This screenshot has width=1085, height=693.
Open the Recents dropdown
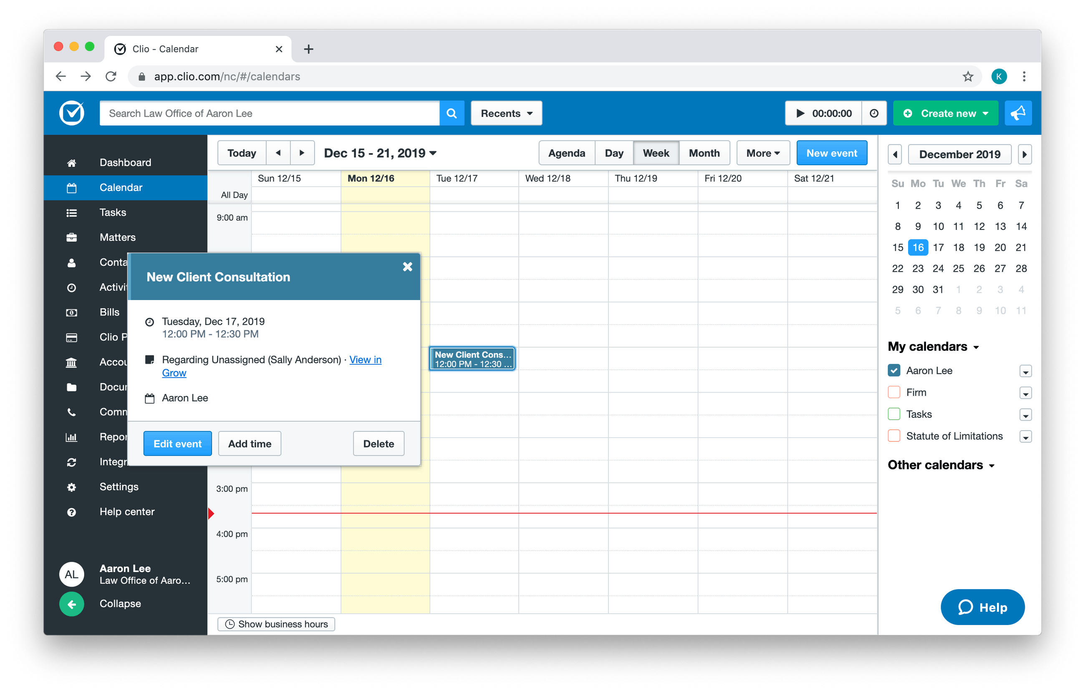tap(506, 113)
